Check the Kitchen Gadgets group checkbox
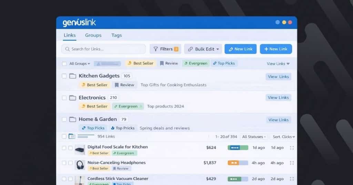The image size is (353, 185). coord(64,76)
